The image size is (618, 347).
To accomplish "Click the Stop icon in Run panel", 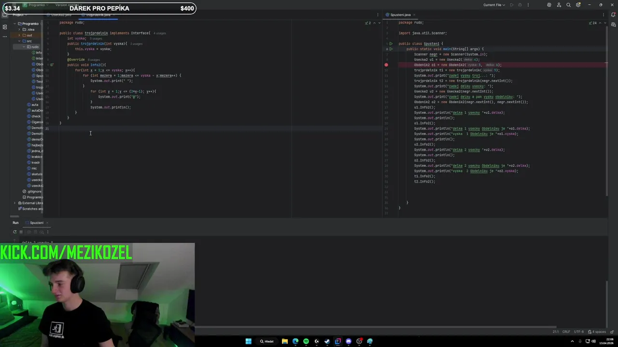I will 21,232.
